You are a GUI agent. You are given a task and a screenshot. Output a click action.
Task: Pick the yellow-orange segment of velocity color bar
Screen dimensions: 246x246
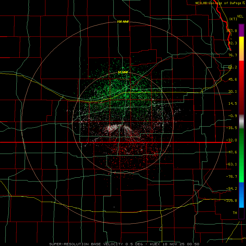[241, 49]
